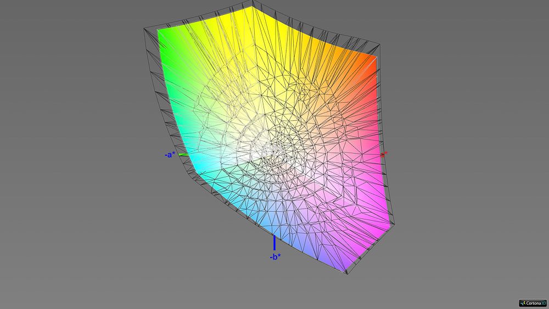Image resolution: width=549 pixels, height=309 pixels.
Task: Click the blue -b* axis label
Action: click(275, 256)
